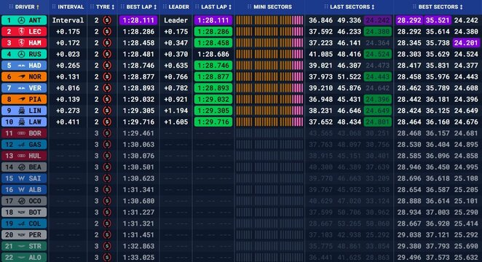Click the McLaren logo on NOR's tag
Screen dimensions: 482x262
pyautogui.click(x=22, y=77)
